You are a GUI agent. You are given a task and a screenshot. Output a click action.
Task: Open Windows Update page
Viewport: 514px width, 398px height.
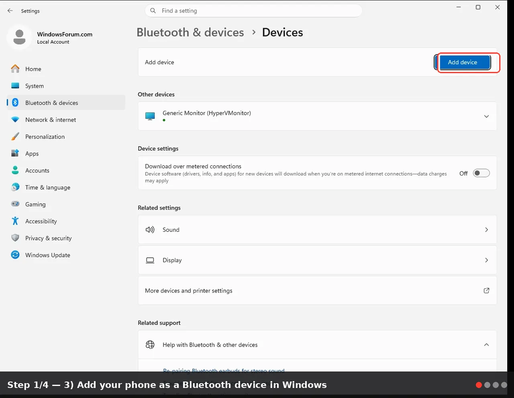pyautogui.click(x=66, y=255)
